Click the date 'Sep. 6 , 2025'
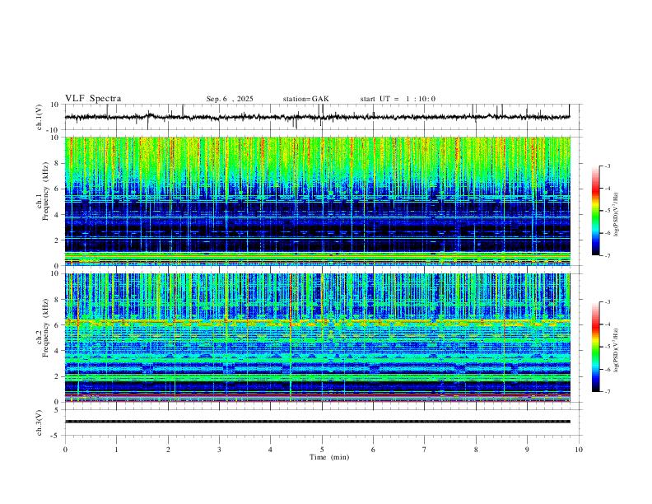 pos(230,99)
